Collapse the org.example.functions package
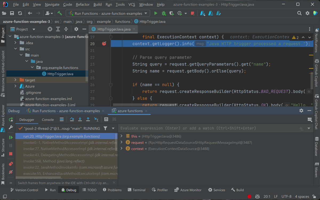320x200 pixels. click(32, 67)
